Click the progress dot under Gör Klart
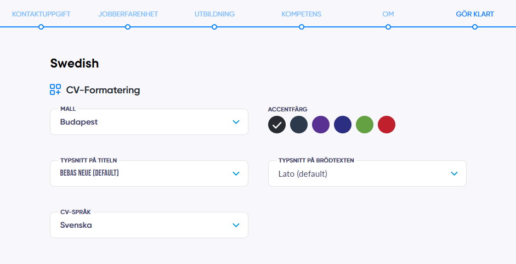 point(475,27)
